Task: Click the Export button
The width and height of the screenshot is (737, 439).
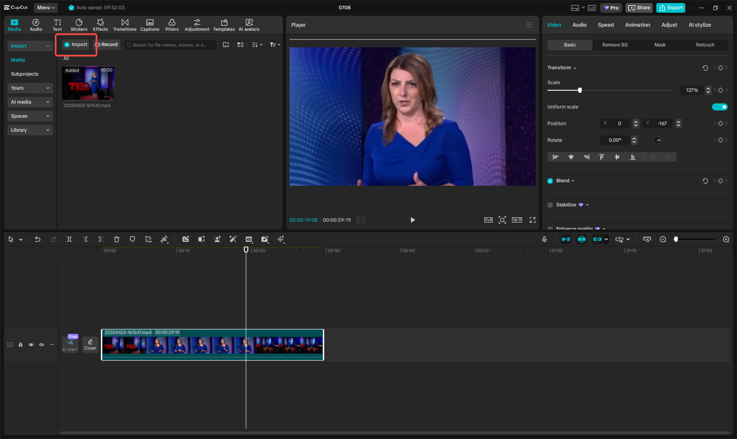Action: 671,7
